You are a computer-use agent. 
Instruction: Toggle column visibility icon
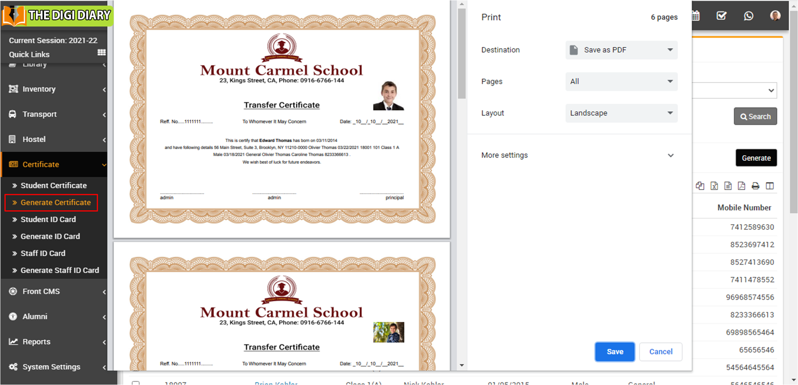pyautogui.click(x=770, y=186)
